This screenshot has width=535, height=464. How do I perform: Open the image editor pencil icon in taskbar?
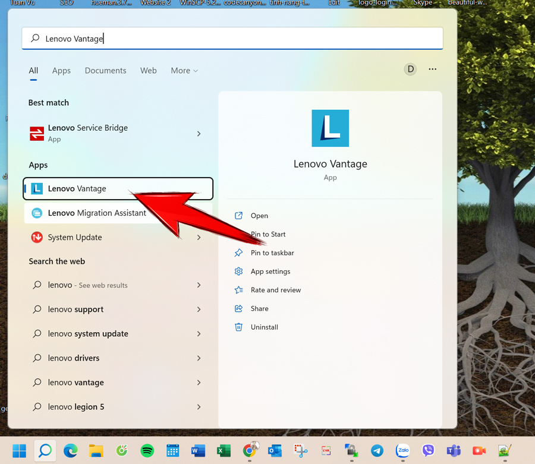pyautogui.click(x=505, y=451)
